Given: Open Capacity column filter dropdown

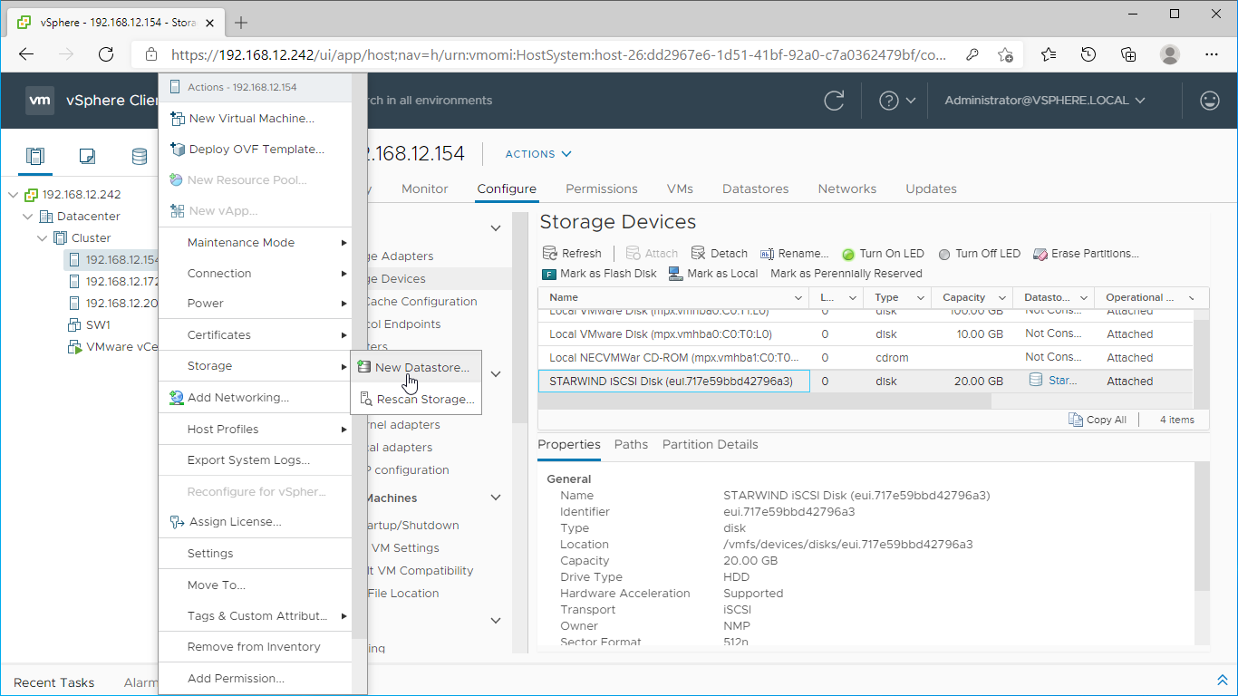Looking at the screenshot, I should click(x=1001, y=297).
